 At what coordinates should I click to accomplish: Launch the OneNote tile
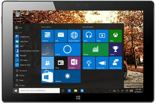[x=74, y=63]
